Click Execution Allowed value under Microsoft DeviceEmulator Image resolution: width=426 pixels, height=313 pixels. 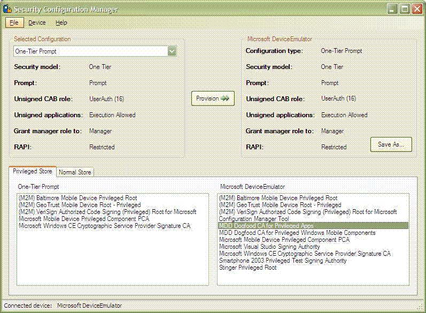click(x=344, y=115)
